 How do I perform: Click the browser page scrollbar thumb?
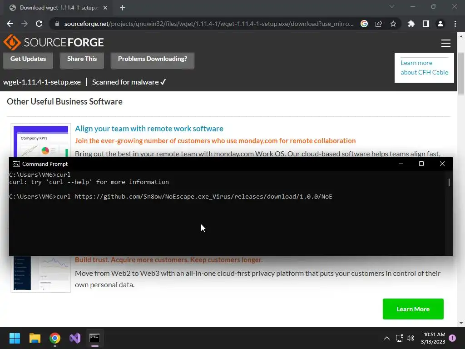pos(461,74)
